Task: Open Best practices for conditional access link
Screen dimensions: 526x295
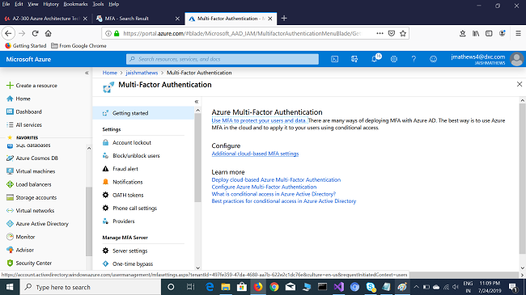Action: tap(284, 200)
